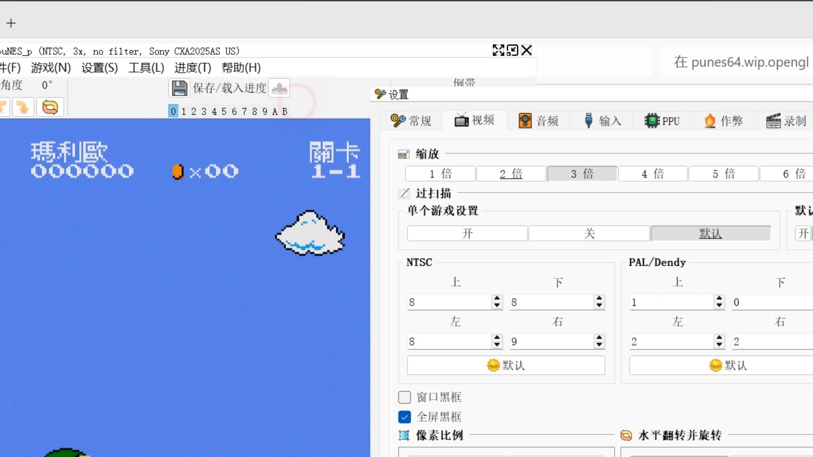Enable the 窗口黑框 checkbox

click(404, 397)
